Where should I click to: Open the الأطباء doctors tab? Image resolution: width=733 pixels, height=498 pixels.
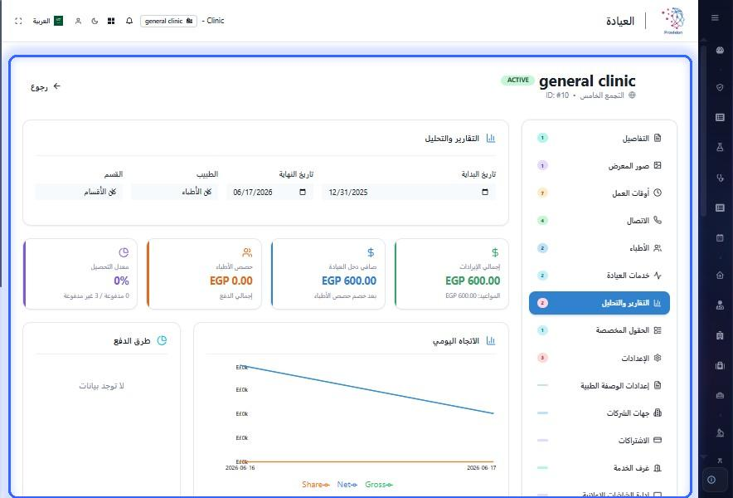click(600, 248)
